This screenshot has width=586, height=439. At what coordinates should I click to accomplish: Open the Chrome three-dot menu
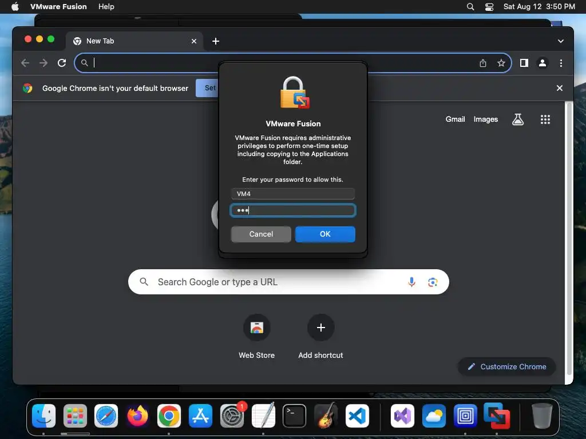(561, 63)
